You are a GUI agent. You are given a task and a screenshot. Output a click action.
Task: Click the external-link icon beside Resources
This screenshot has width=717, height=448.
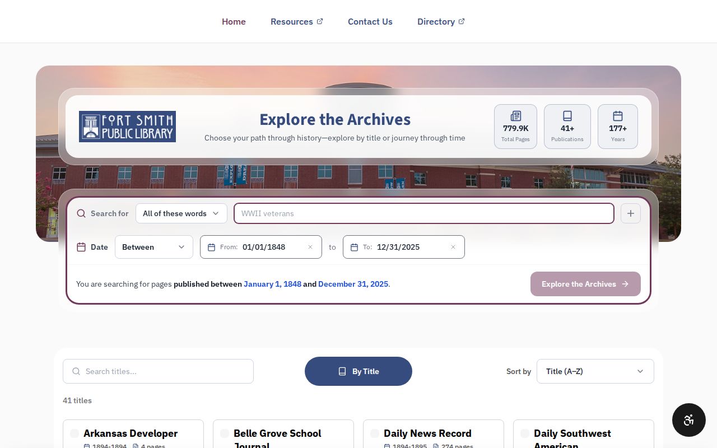click(320, 21)
